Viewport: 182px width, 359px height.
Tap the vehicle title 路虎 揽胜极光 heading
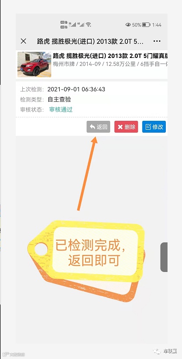[x=110, y=56]
